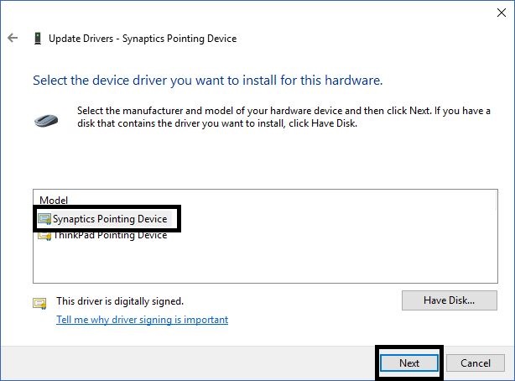Image resolution: width=515 pixels, height=381 pixels.
Task: Click the 'Select the device driver' heading
Action: 208,81
